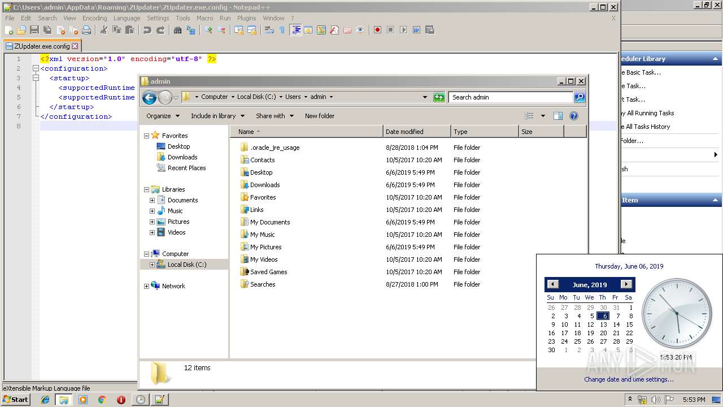Screen dimensions: 723x407
Task: Toggle Indent guide icon in Notepad++
Action: tap(295, 30)
